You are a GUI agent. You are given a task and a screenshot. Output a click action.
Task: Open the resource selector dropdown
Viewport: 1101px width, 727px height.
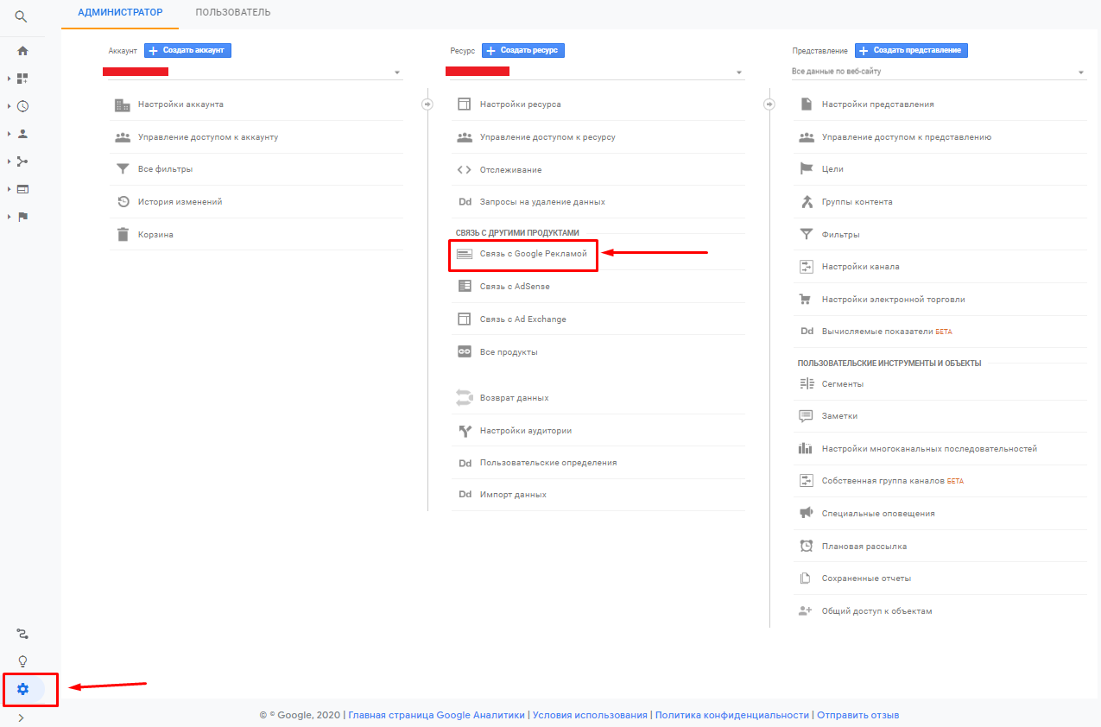(595, 72)
